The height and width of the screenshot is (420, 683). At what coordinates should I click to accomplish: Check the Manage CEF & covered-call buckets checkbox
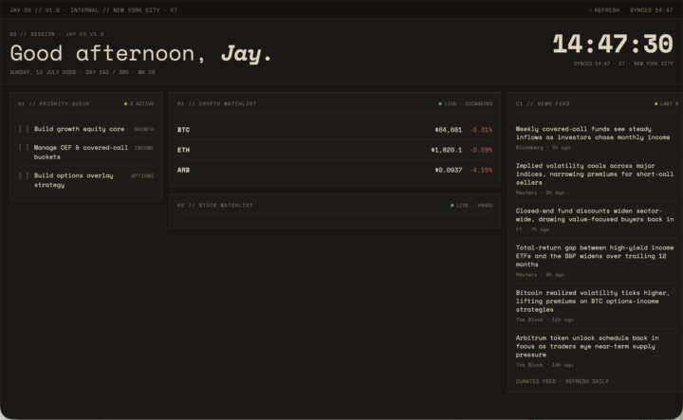pyautogui.click(x=24, y=148)
